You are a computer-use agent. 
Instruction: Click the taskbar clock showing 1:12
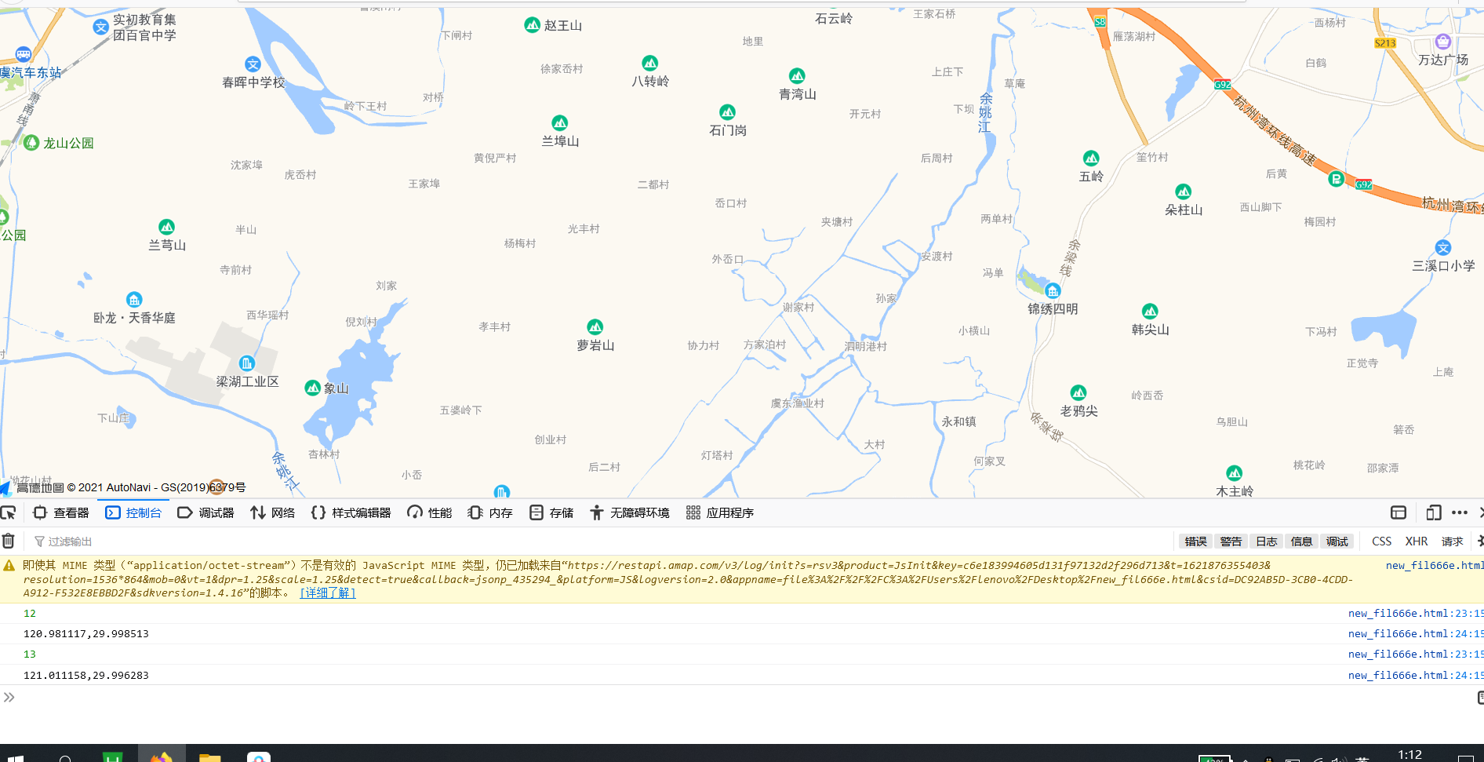pyautogui.click(x=1409, y=754)
